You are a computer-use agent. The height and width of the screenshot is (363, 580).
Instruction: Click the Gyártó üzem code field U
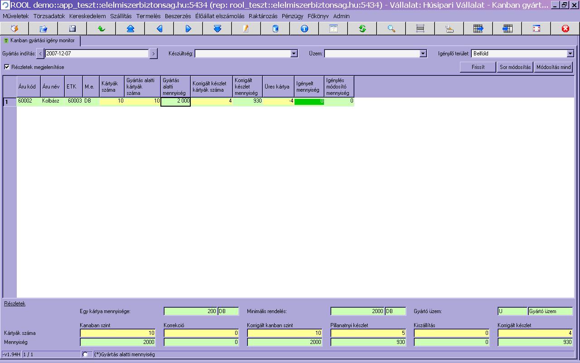pyautogui.click(x=512, y=311)
